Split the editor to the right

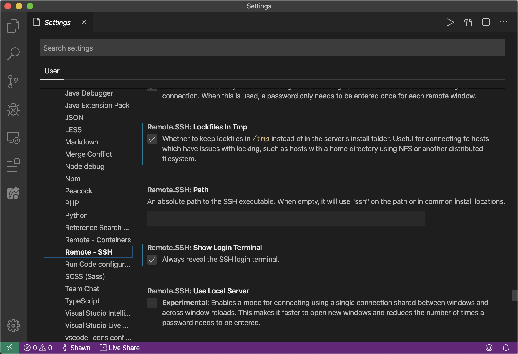486,22
